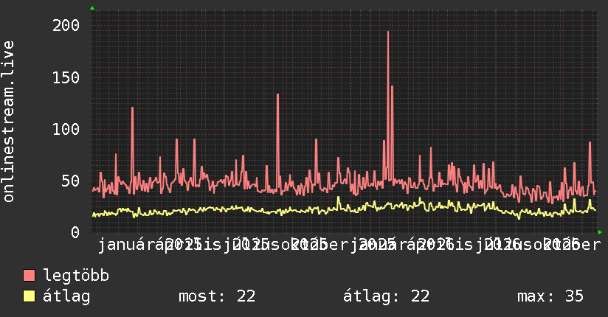Click the 0 label on the y-axis
Image resolution: width=608 pixels, height=317 pixels.
point(75,232)
